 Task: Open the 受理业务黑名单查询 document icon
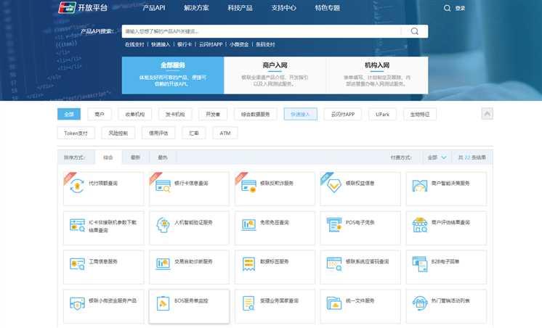pos(248,303)
